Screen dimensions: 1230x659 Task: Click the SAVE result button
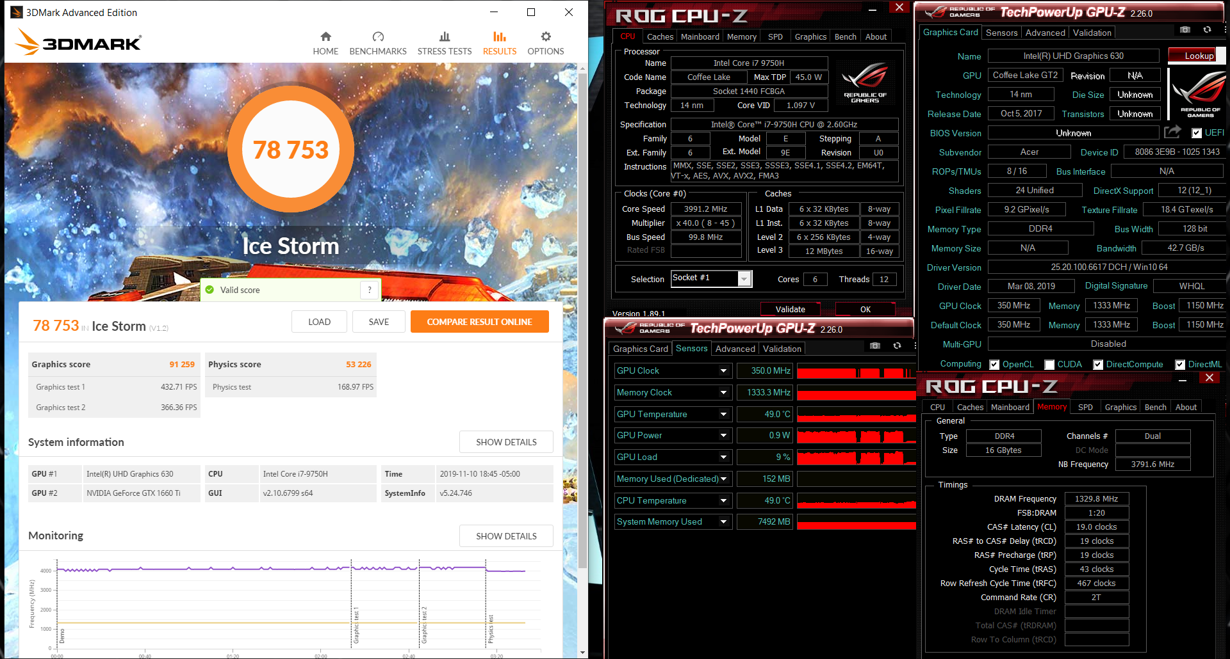click(379, 322)
